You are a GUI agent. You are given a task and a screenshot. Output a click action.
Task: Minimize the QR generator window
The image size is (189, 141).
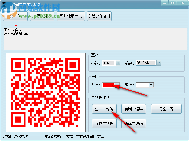coord(165,3)
